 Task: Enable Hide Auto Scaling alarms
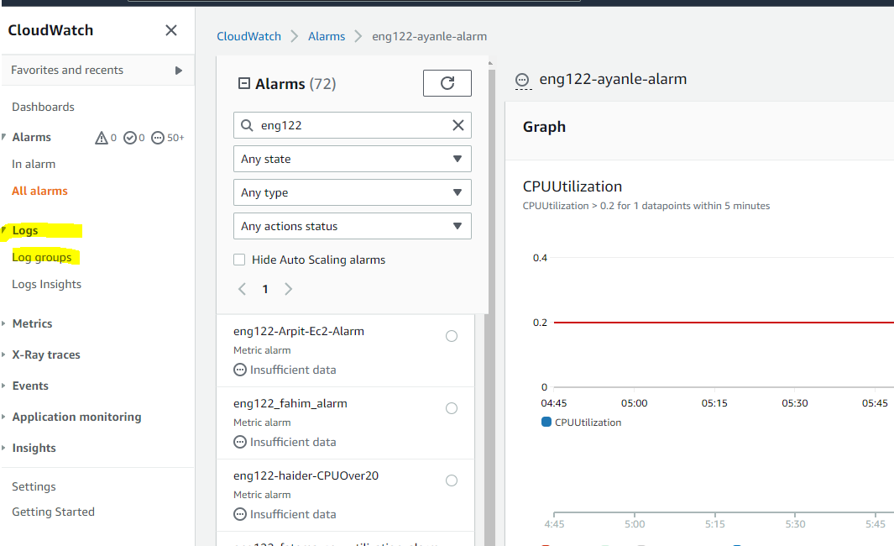pyautogui.click(x=239, y=260)
